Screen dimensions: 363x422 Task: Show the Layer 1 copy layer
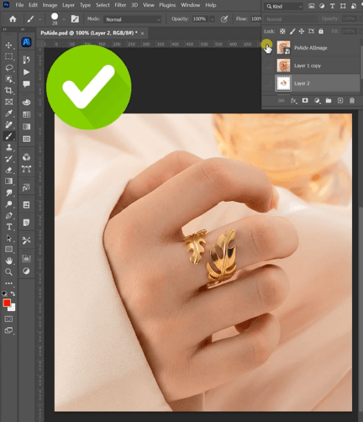click(268, 66)
